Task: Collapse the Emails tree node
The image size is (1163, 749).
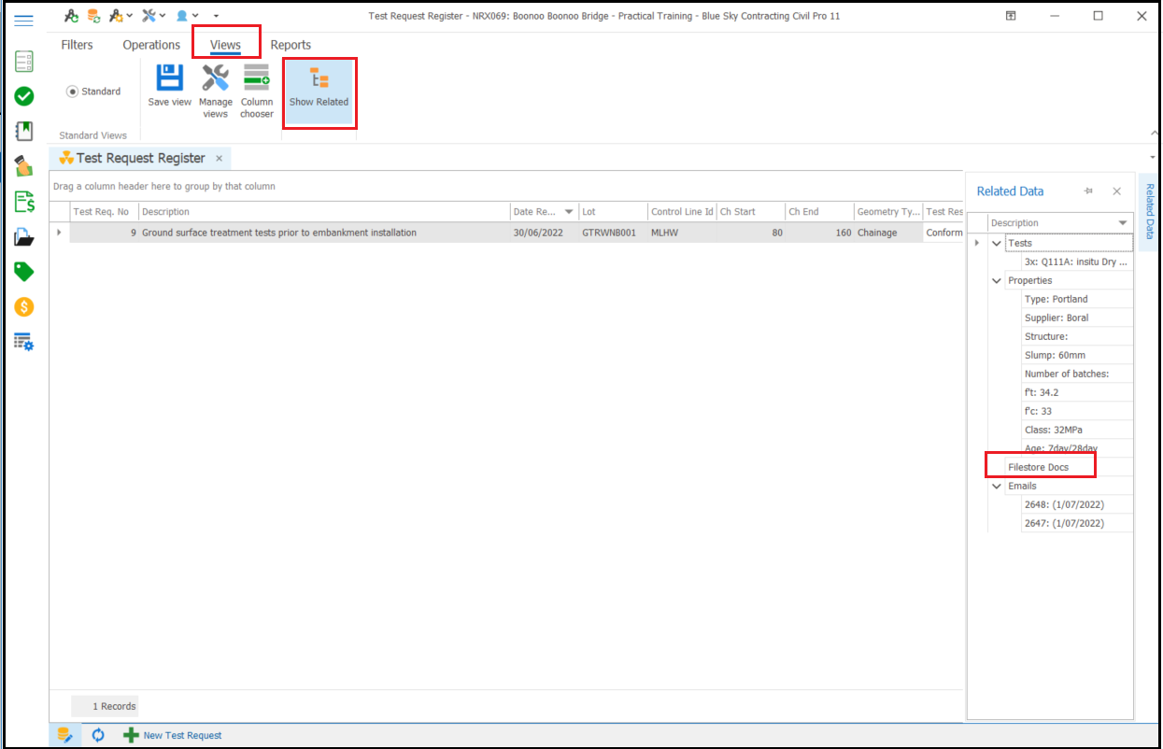Action: point(997,486)
